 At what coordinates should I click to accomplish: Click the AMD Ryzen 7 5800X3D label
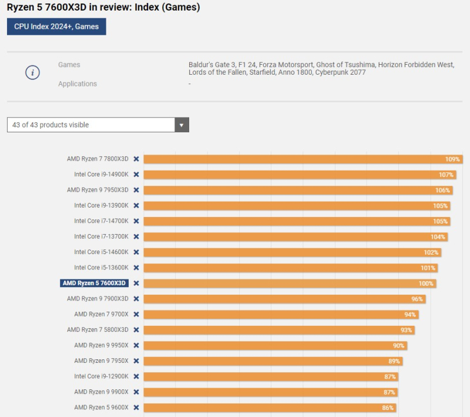click(98, 330)
